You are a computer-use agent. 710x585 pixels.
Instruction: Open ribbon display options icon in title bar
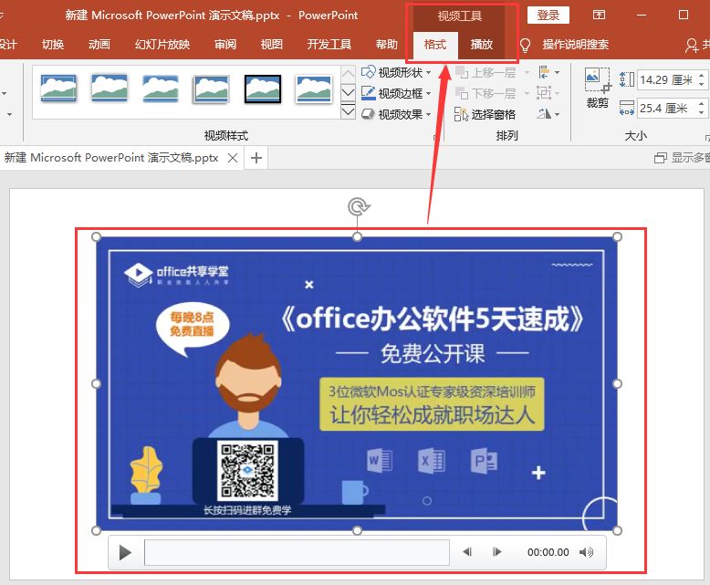point(599,15)
